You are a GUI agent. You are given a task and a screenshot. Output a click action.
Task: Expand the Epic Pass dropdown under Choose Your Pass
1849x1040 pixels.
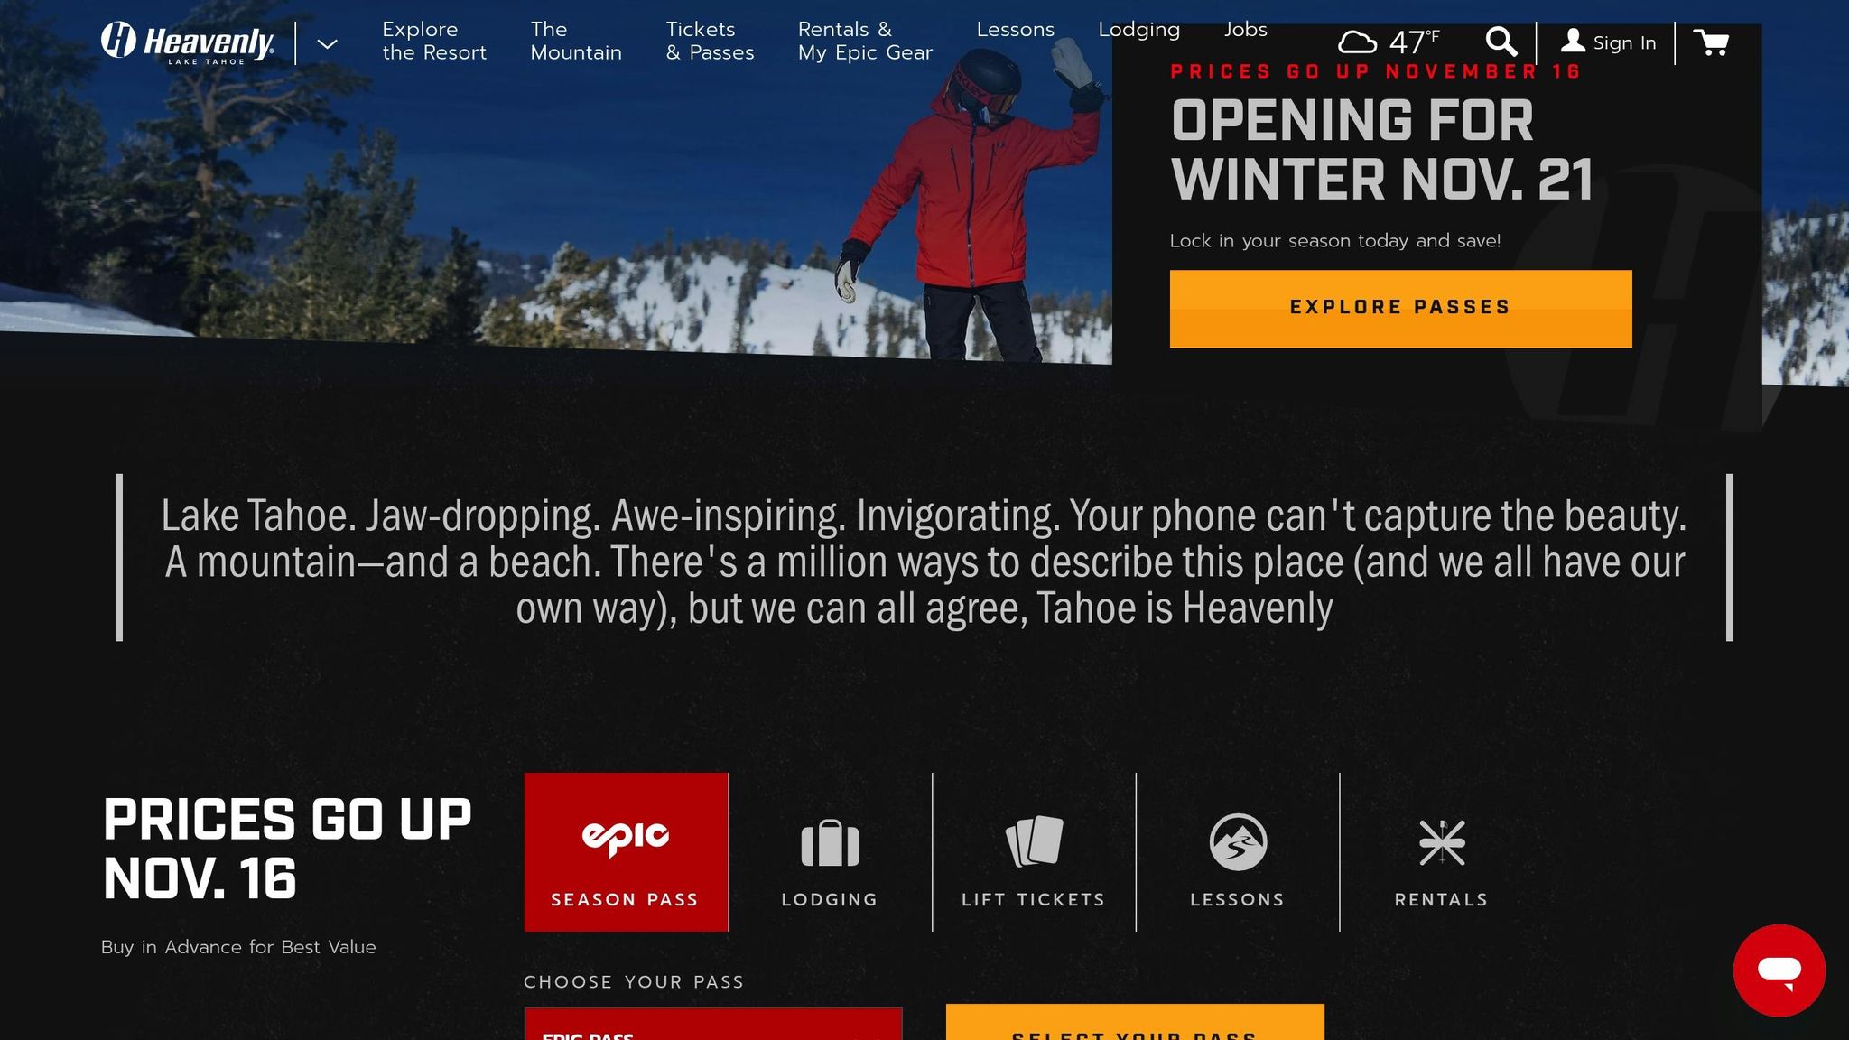point(713,1024)
